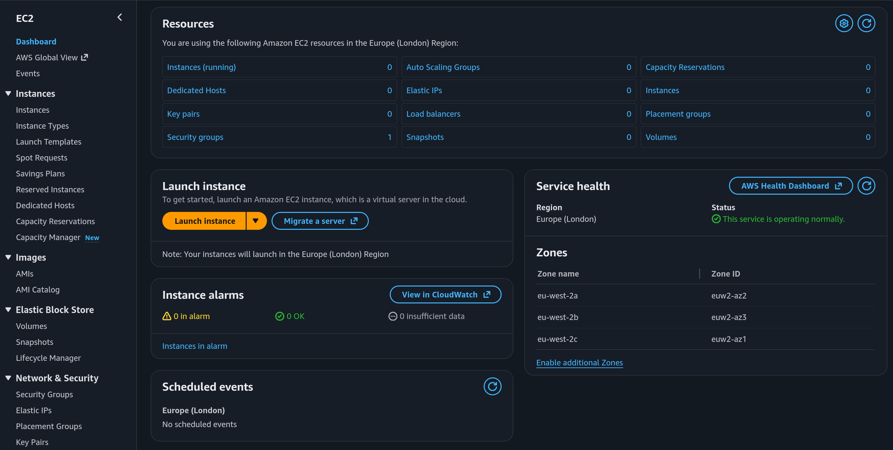The width and height of the screenshot is (893, 450).
Task: Click the external link icon beside AWS Global View
Action: coord(85,57)
